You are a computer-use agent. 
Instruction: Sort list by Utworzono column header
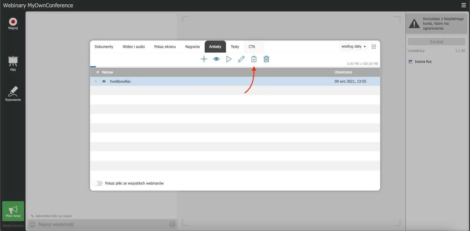(x=343, y=72)
